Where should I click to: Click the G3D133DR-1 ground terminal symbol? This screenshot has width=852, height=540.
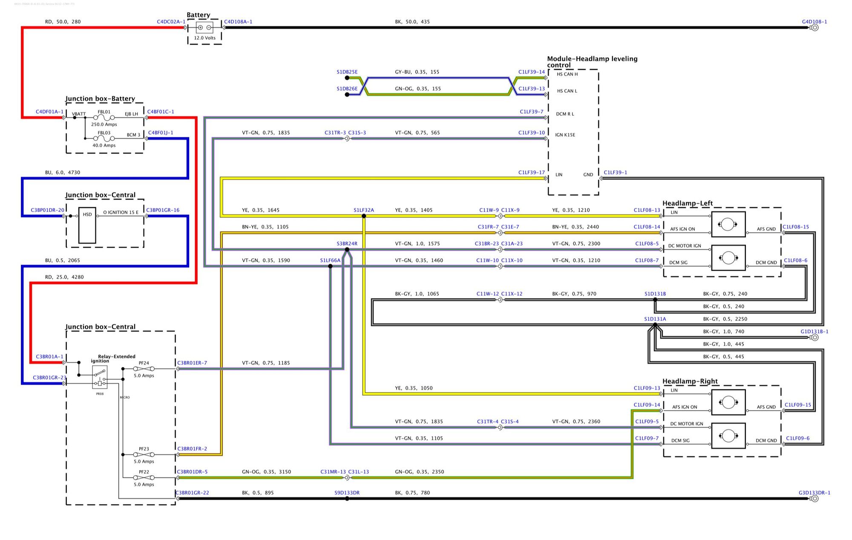pyautogui.click(x=815, y=499)
